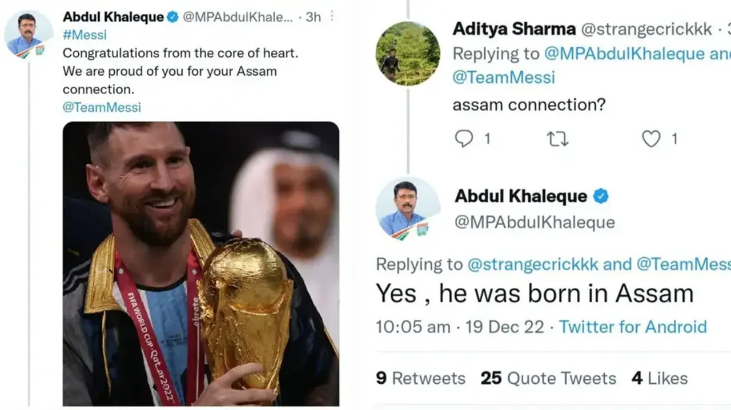Open the Messi World Cup trophy photo

point(200,263)
